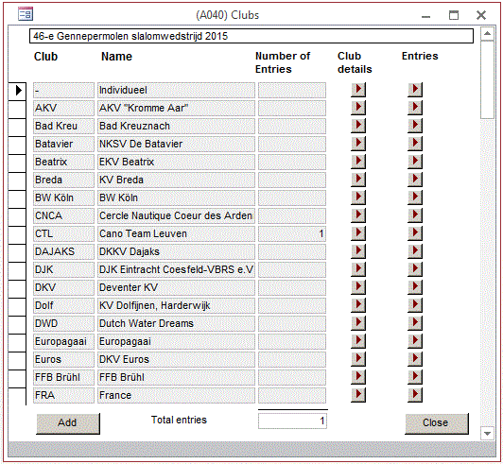The height and width of the screenshot is (464, 503).
Task: Click the form icon in title bar
Action: 26,14
